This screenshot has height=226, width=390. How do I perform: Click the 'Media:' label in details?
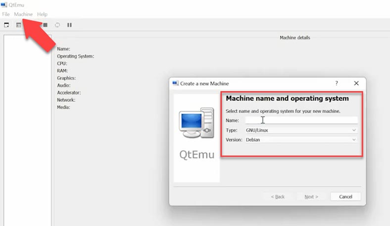tap(64, 108)
